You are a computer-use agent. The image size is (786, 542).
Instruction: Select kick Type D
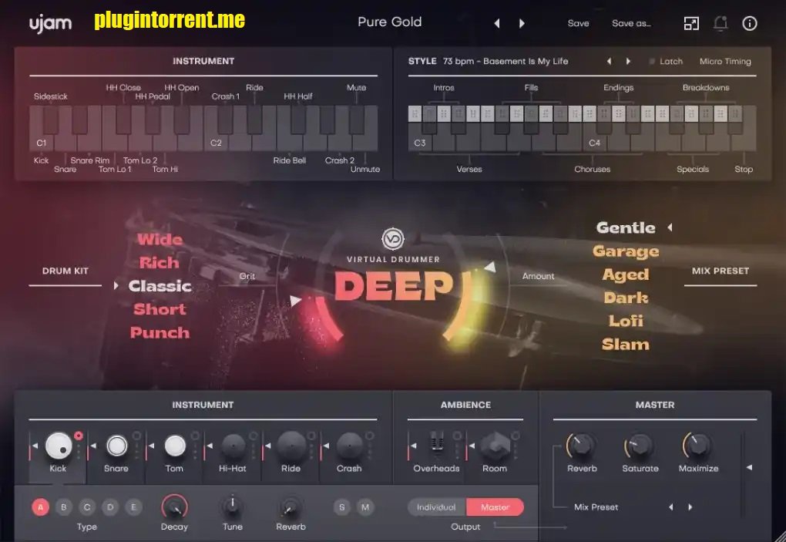[110, 507]
